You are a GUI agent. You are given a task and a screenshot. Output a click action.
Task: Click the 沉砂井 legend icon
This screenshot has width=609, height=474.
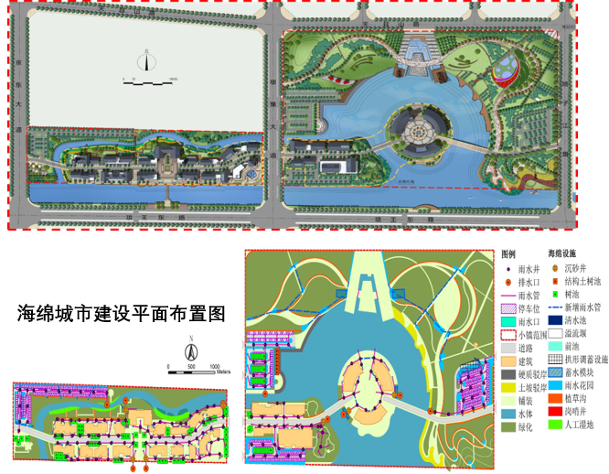(x=554, y=268)
